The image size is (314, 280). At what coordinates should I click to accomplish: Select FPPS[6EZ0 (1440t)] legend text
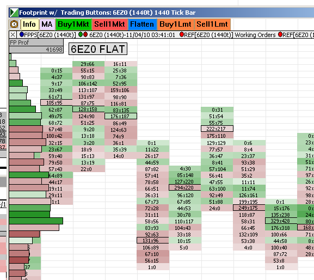[50, 35]
